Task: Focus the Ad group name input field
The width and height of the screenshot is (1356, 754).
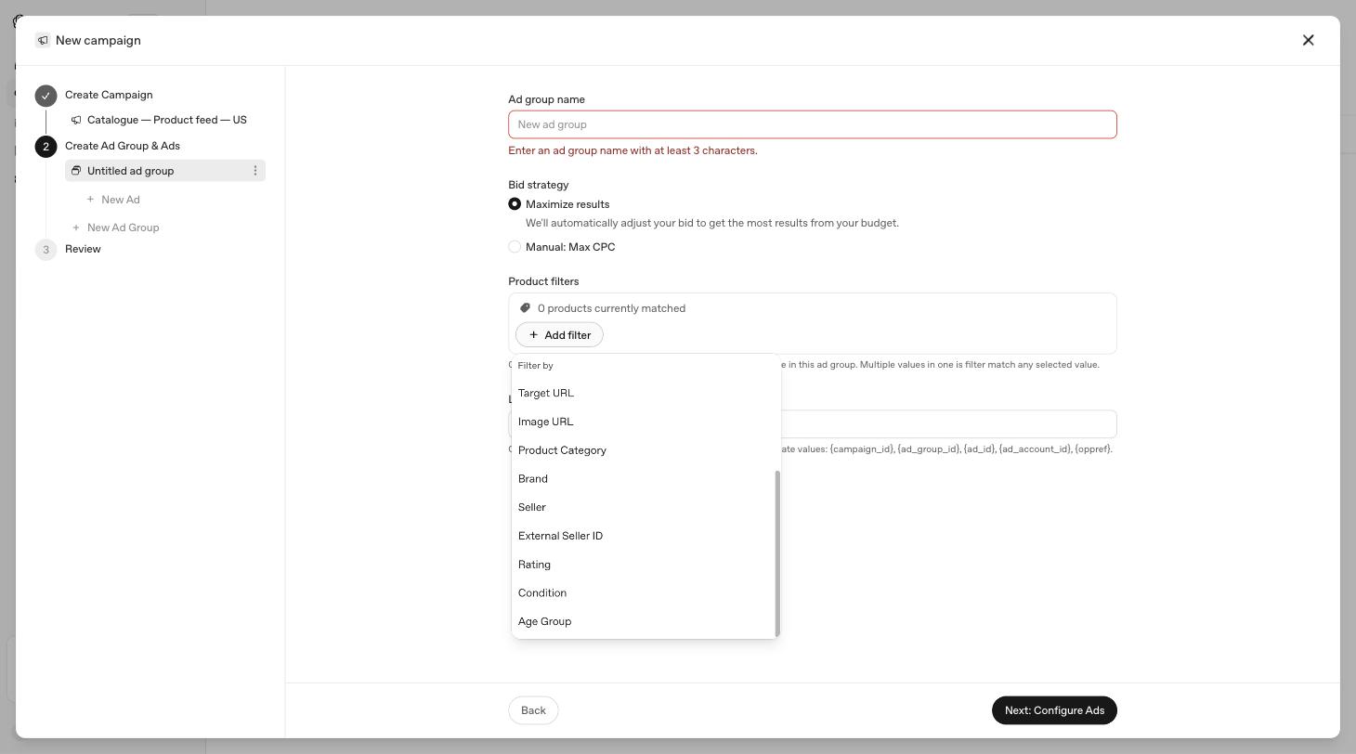Action: coord(813,124)
